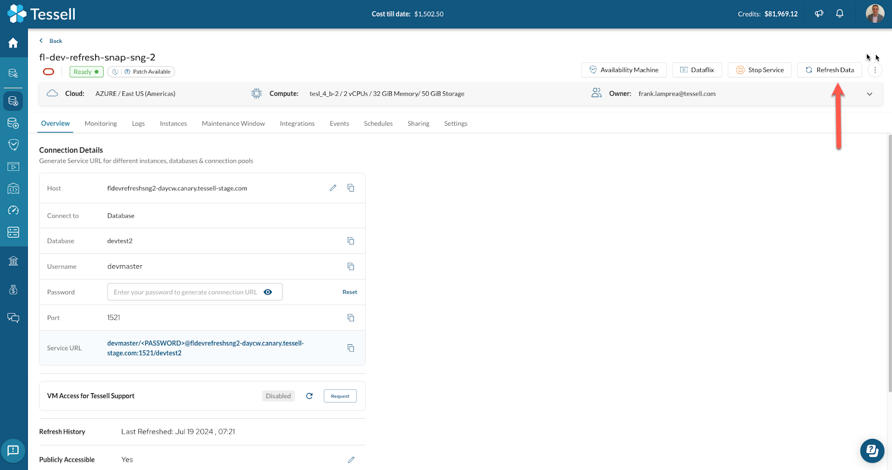Open the more options kebab menu
The image size is (892, 470).
[x=875, y=70]
